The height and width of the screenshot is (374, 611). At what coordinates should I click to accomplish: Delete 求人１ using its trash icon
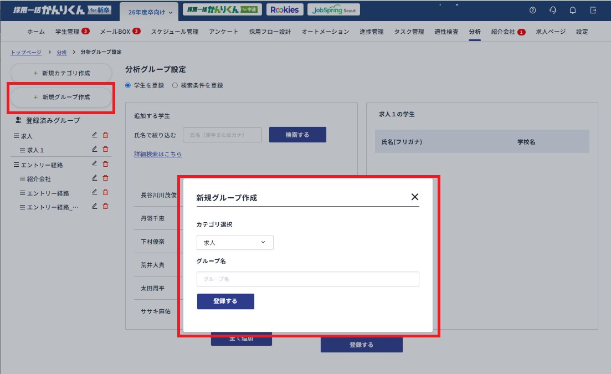click(x=105, y=149)
